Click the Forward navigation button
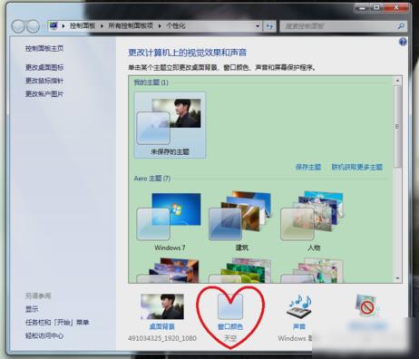This screenshot has width=419, height=359. click(x=33, y=26)
